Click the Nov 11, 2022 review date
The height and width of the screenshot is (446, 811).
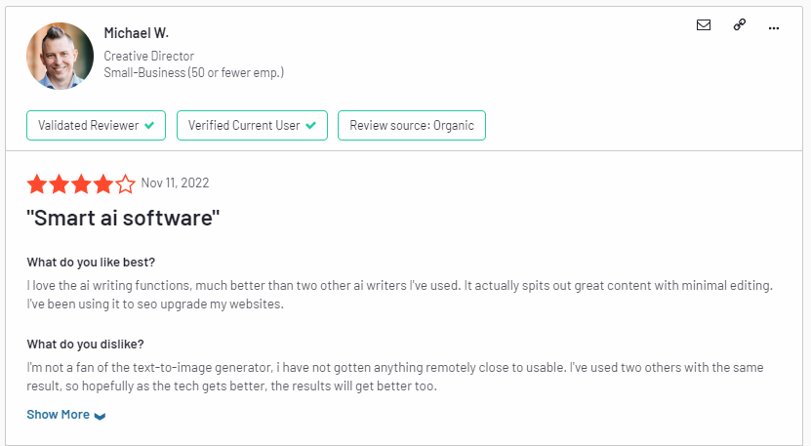(175, 182)
